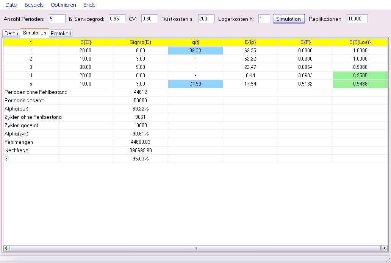The image size is (391, 263).
Task: Click the E{ß(Los)} column header
Action: tap(360, 42)
